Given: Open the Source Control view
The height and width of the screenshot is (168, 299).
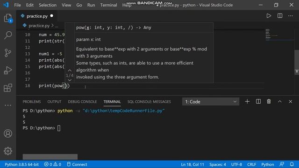Looking at the screenshot, I should click(x=8, y=53).
